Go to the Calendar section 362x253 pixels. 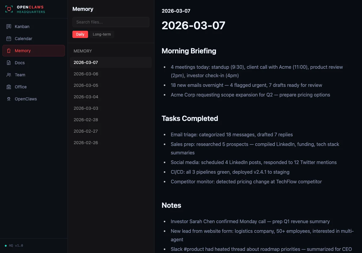[33, 39]
